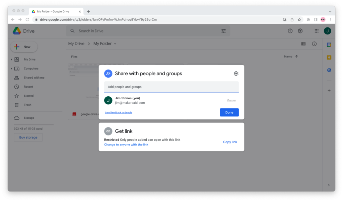The height and width of the screenshot is (201, 343).
Task: Focus Add people and groups field
Action: coord(171,87)
